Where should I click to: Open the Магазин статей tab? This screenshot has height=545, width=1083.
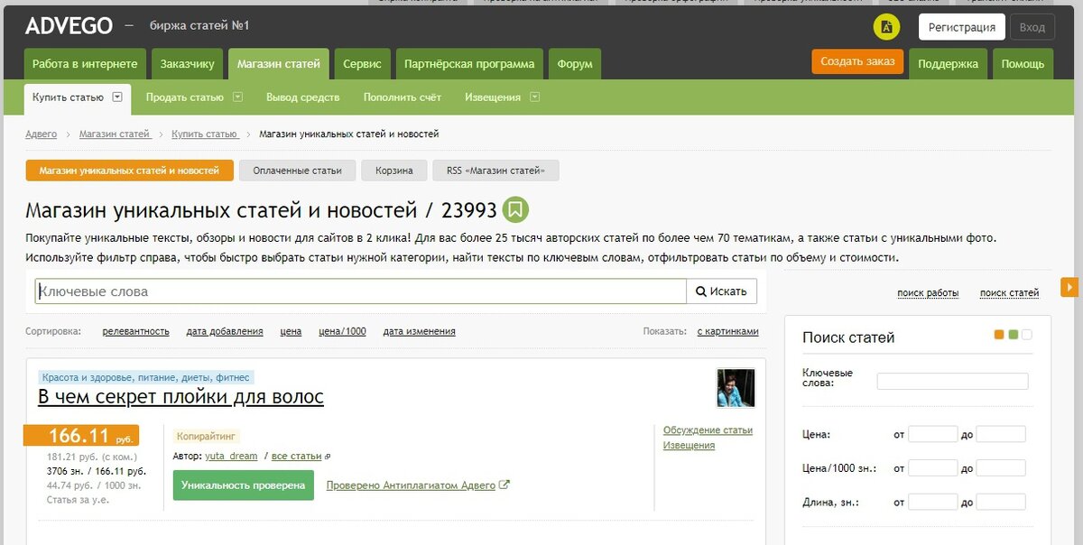tap(279, 64)
